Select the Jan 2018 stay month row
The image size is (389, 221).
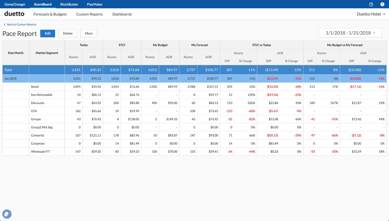[10, 78]
